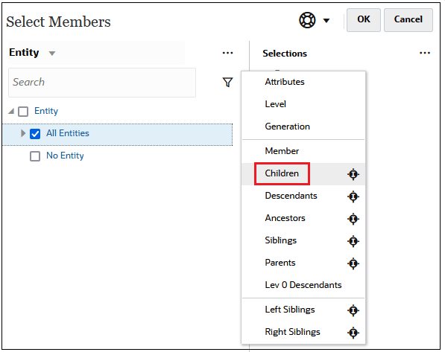Uncheck the All Entities checkbox

click(x=35, y=134)
